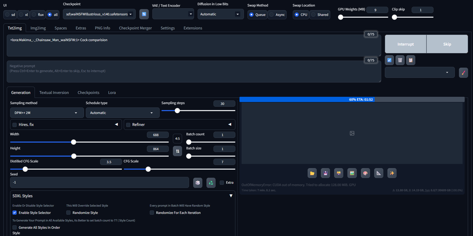Switch to the Textual Inversion sub-tab
473x236 pixels.
[x=54, y=93]
